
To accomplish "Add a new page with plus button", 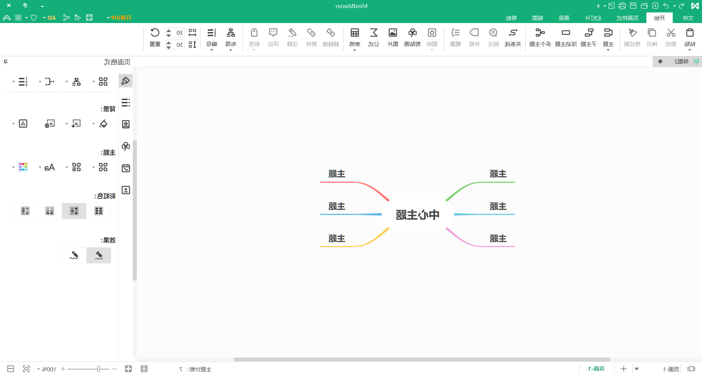I will [624, 369].
